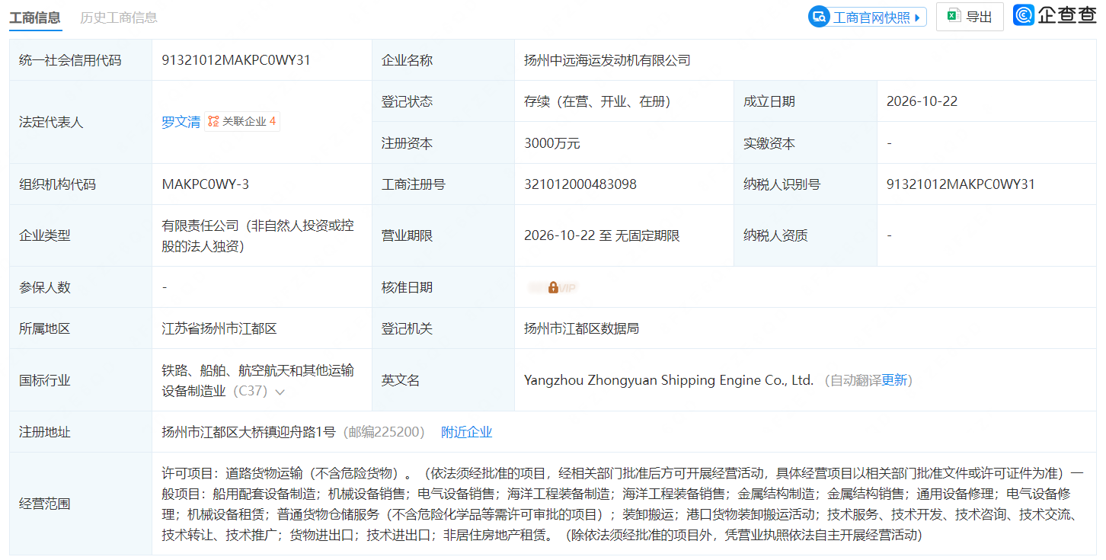Image resolution: width=1106 pixels, height=560 pixels.
Task: Open the 附近企业 link
Action: point(467,432)
